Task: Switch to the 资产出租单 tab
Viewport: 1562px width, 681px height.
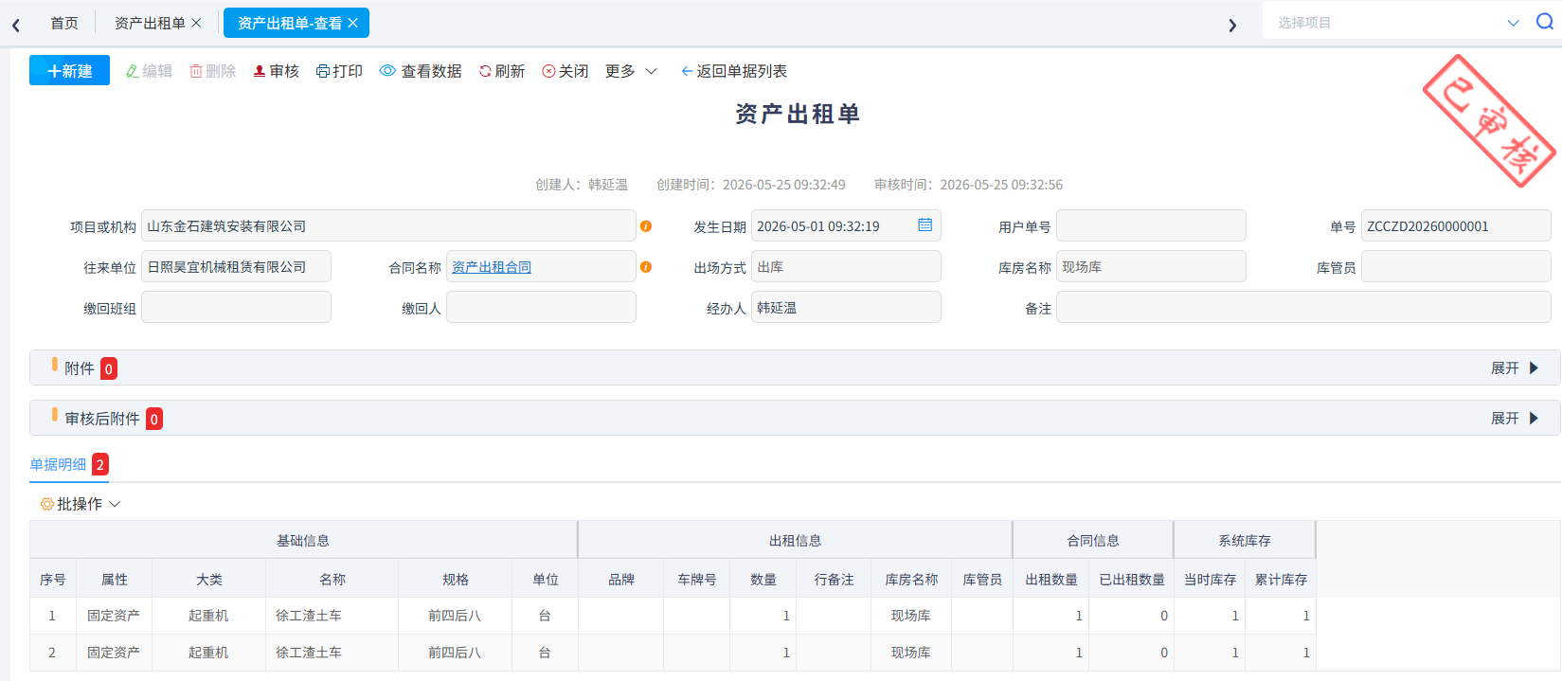Action: point(150,23)
